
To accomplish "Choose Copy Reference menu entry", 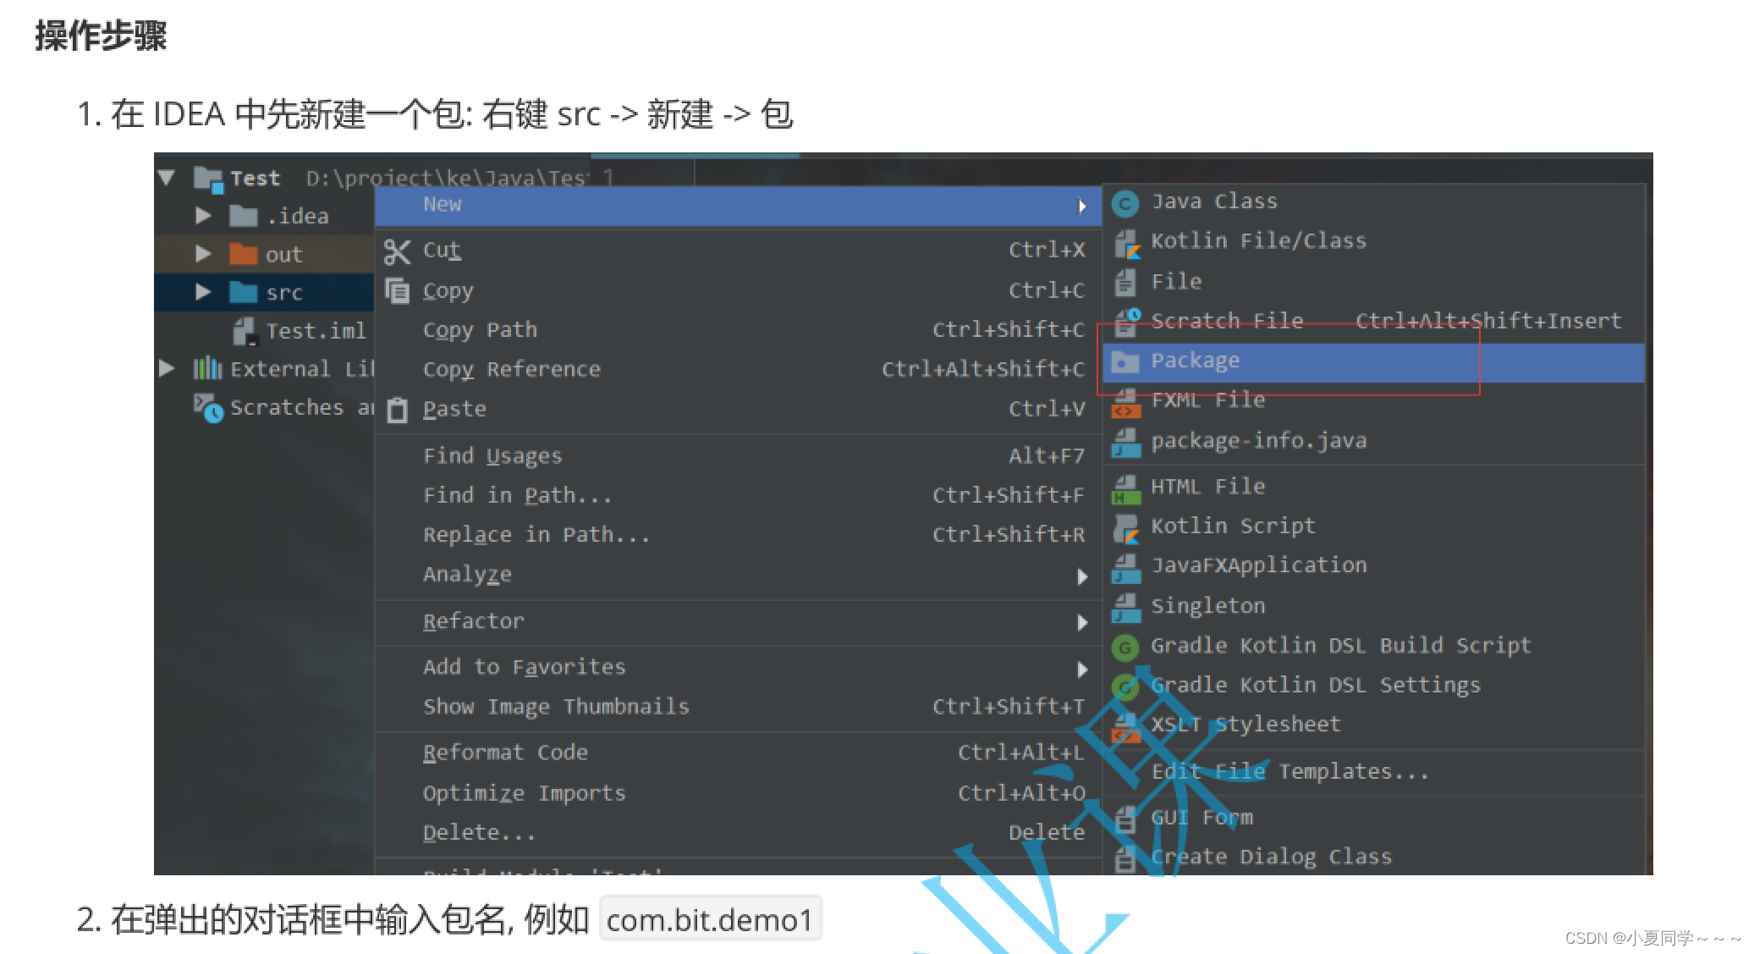I will [738, 370].
